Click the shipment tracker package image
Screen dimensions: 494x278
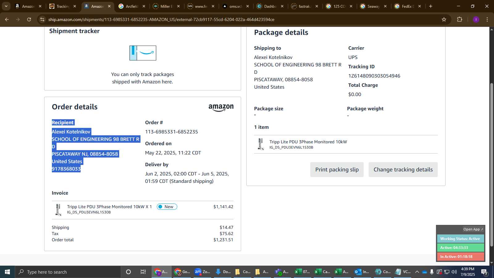tap(143, 53)
